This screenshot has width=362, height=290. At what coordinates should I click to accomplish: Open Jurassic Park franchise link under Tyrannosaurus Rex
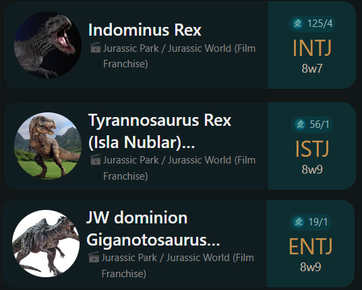pyautogui.click(x=179, y=168)
